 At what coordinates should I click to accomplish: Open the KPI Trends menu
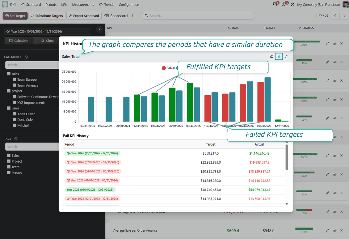(x=106, y=4)
